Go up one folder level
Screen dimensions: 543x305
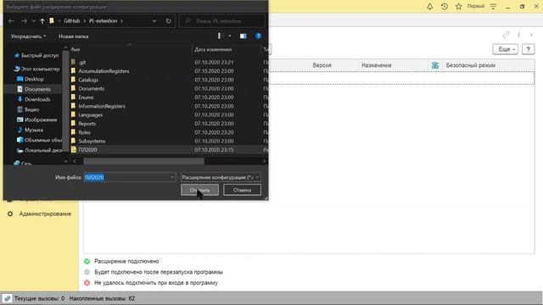[42, 21]
